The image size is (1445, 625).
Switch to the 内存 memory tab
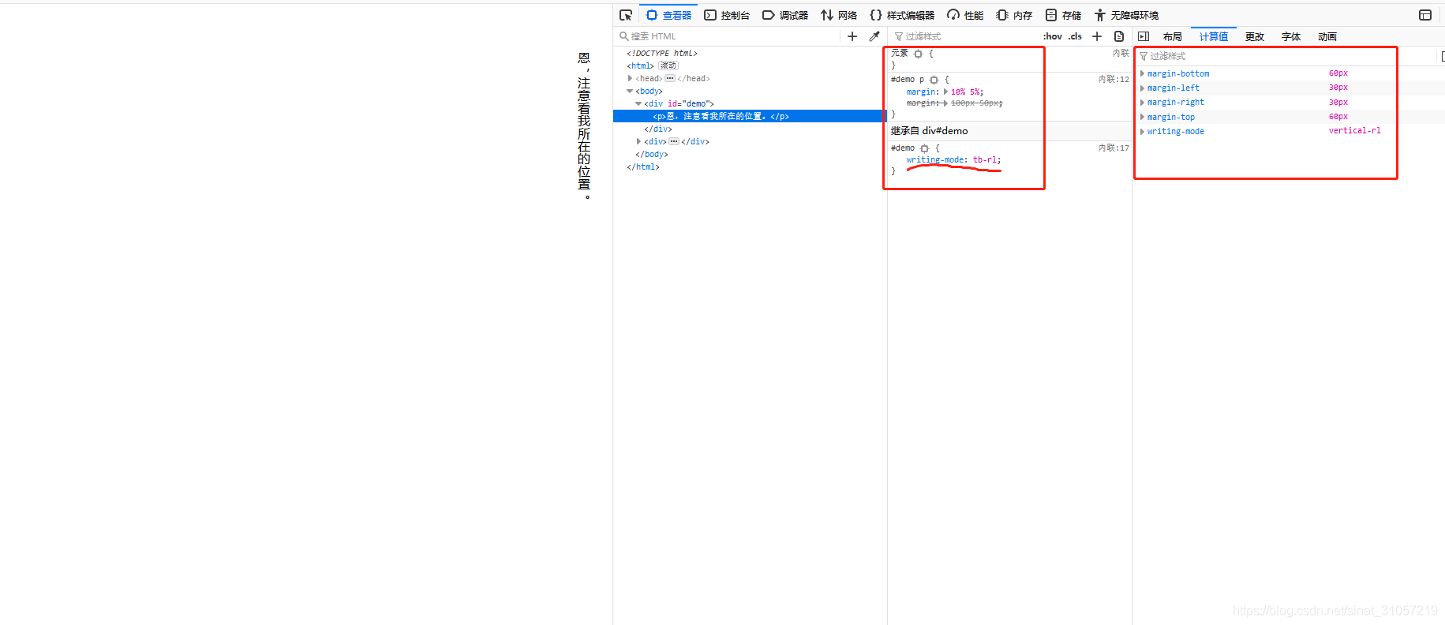(x=1014, y=15)
